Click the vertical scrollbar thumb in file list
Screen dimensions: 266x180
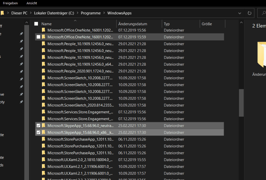click(241, 103)
